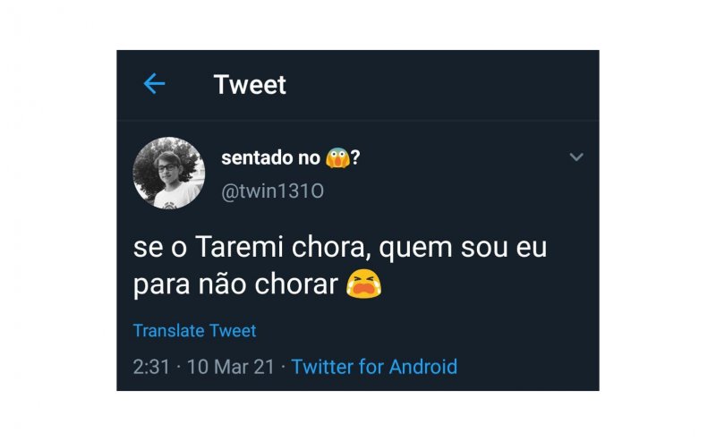Go back using the left arrow
The image size is (716, 441).
tap(154, 84)
